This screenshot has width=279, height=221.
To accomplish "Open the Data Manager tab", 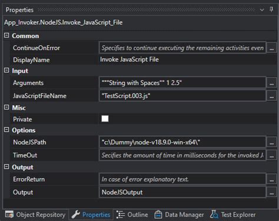I will click(179, 215).
